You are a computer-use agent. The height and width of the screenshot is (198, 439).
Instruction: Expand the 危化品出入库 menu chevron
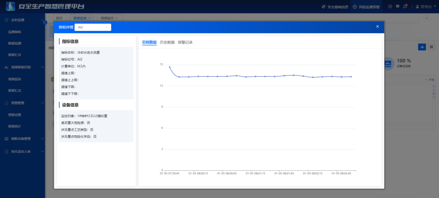coord(42,152)
